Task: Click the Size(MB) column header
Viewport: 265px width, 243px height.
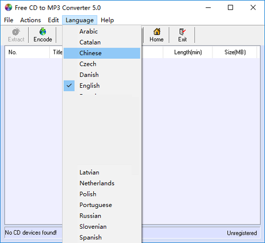Action: click(x=235, y=52)
